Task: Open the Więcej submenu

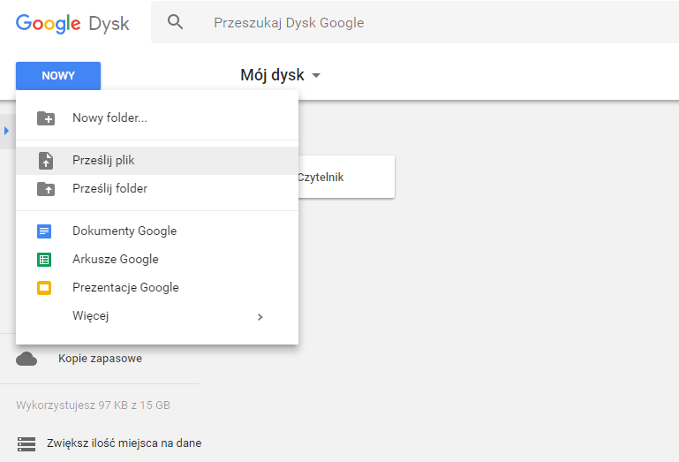Action: tap(157, 316)
